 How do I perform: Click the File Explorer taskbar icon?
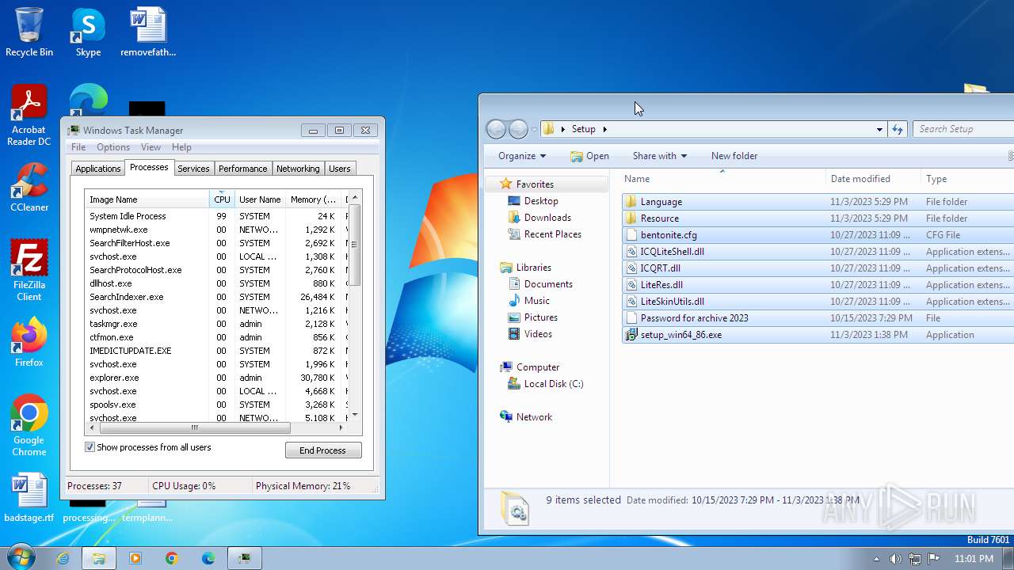99,558
